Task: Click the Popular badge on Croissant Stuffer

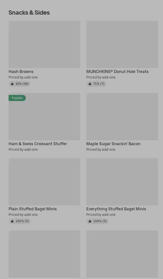Action: (17, 98)
